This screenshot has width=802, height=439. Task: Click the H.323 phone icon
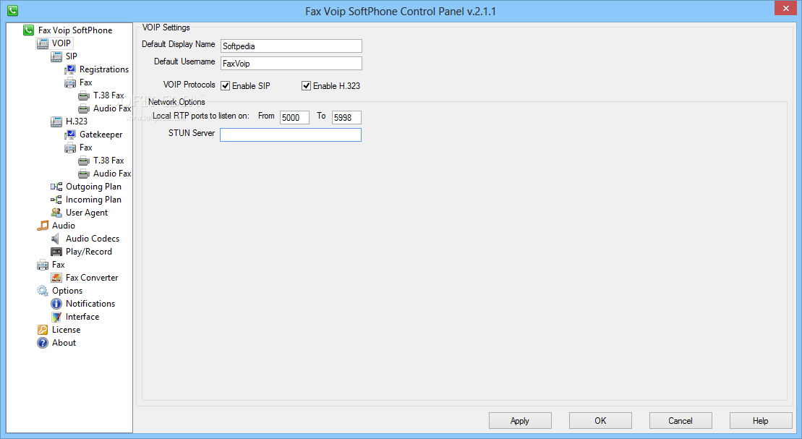pos(56,122)
